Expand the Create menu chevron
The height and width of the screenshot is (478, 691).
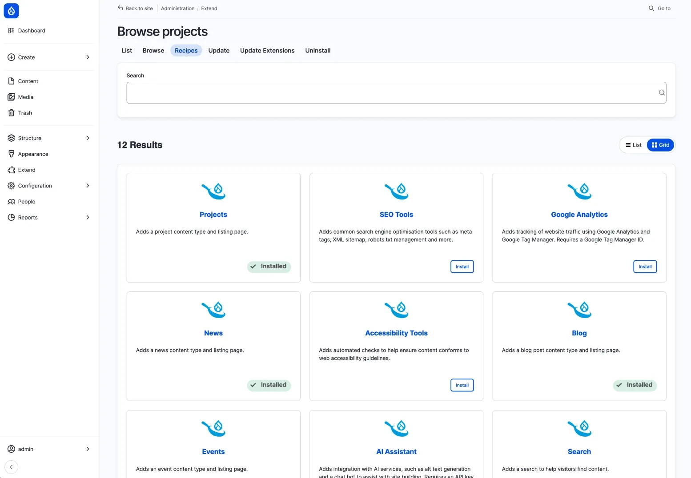88,57
